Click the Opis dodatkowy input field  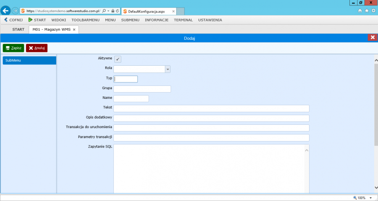211,118
